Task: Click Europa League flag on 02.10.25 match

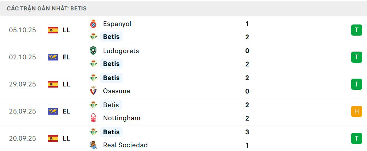Action: [53, 57]
